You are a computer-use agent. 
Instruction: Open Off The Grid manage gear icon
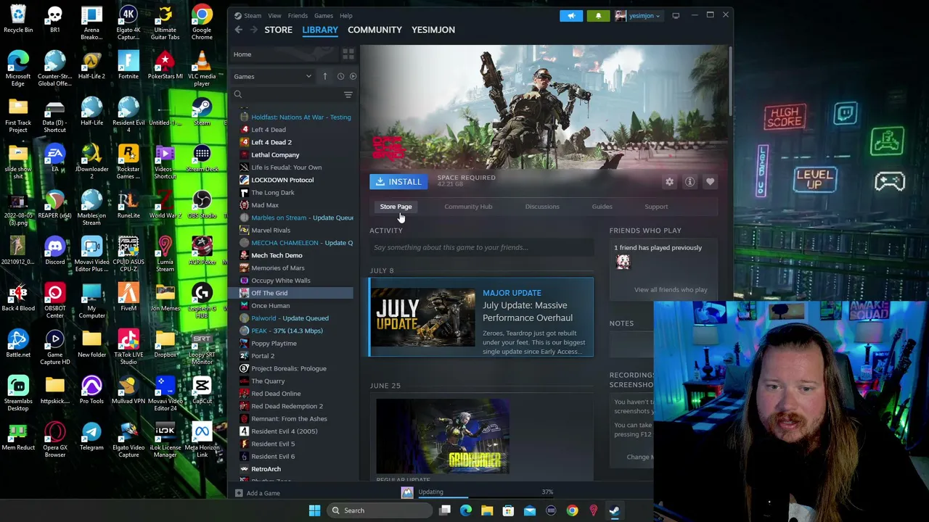pos(669,182)
